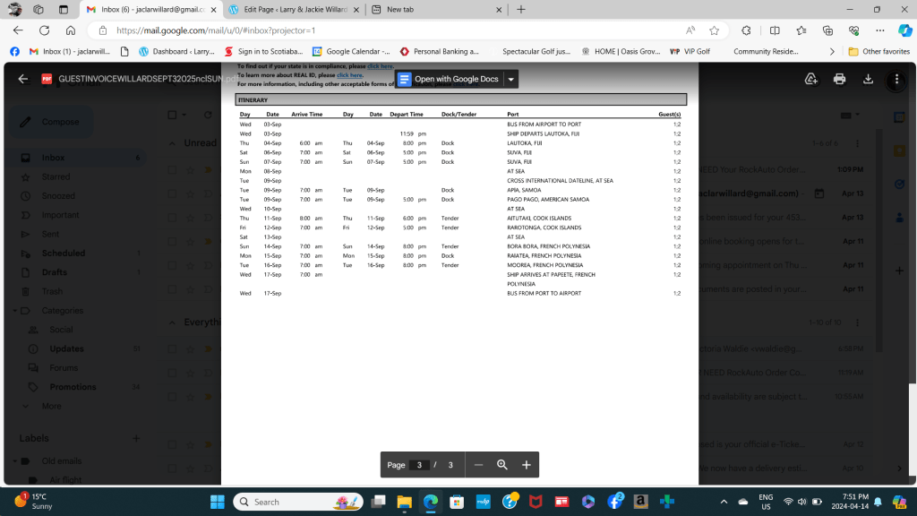The height and width of the screenshot is (516, 917).
Task: Open File Explorer from the taskbar
Action: (404, 502)
